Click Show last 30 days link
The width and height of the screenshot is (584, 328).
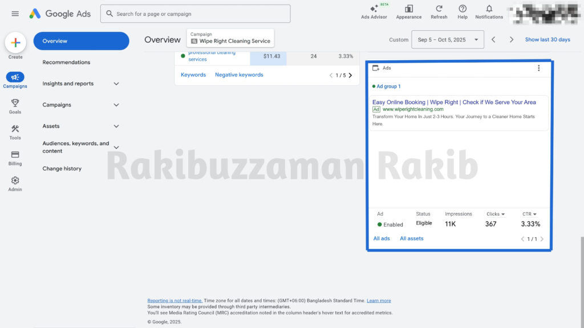pos(547,40)
